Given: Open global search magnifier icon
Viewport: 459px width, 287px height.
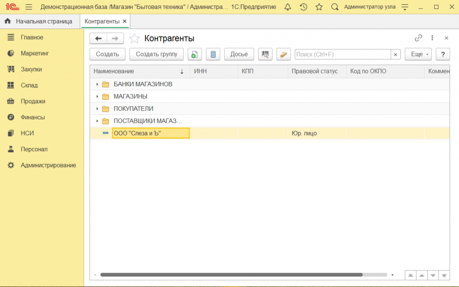Looking at the screenshot, I should 334,7.
